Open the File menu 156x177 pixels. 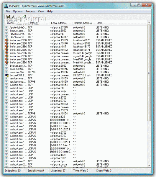coord(8,12)
